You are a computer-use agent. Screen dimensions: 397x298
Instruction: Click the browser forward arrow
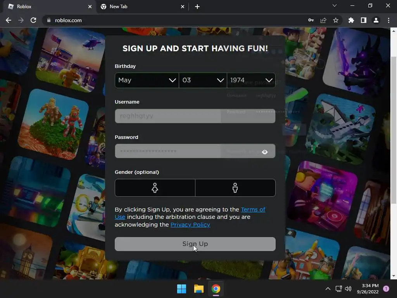point(21,20)
